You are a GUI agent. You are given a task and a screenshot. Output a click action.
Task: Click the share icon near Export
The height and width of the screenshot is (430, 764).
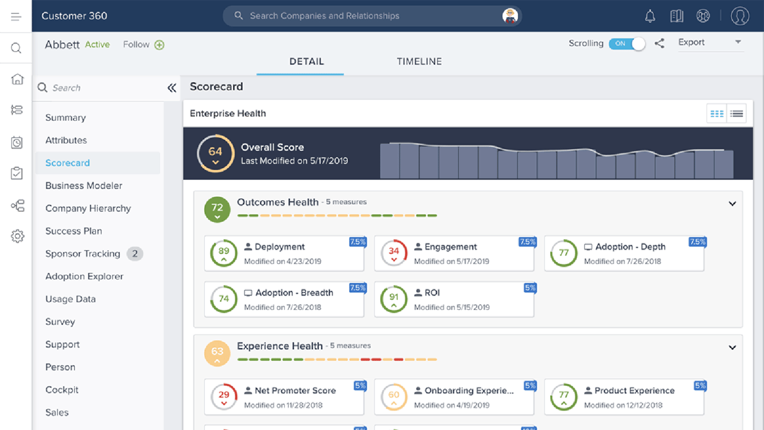659,43
